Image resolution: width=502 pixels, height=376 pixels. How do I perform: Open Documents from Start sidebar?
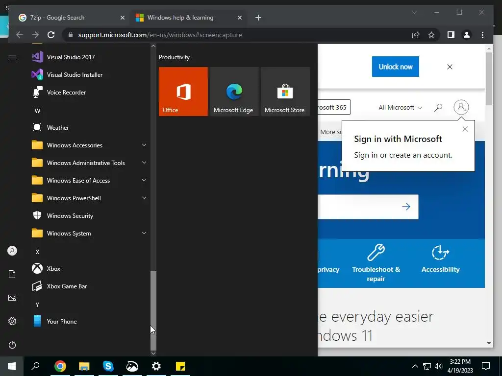coord(12,274)
